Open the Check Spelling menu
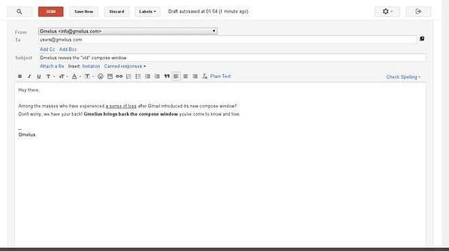This screenshot has width=449, height=251. pos(403,77)
